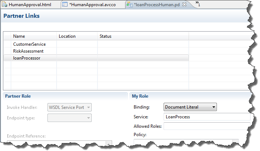
Task: Open the Invoke Handler dropdown
Action: tap(69, 107)
